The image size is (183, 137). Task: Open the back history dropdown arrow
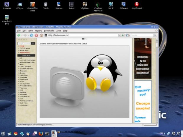coord(22,35)
